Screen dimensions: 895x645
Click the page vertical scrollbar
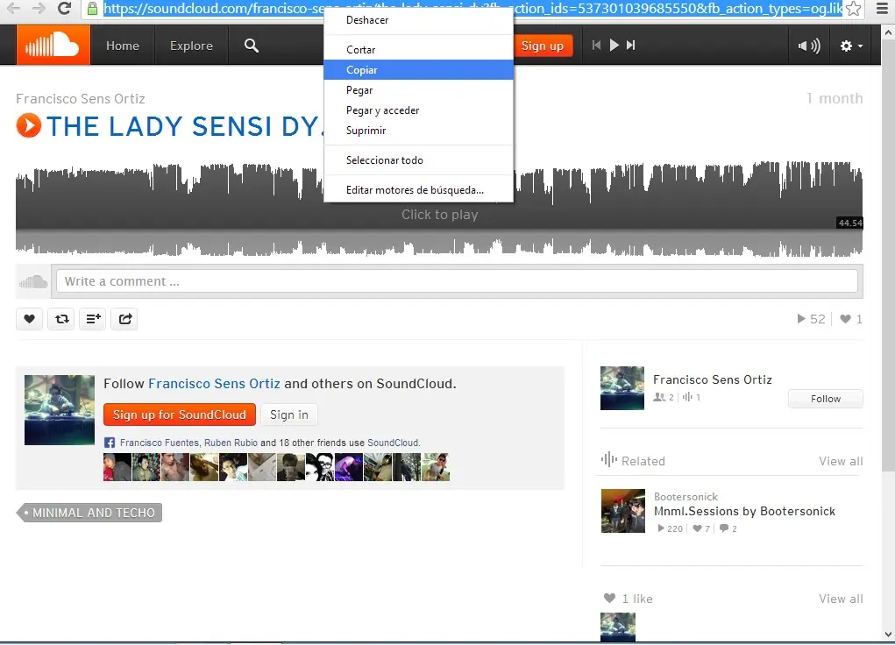pyautogui.click(x=888, y=257)
